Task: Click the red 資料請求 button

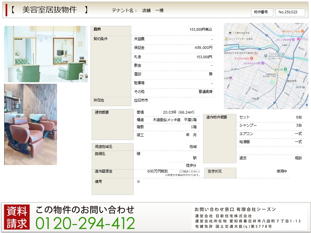Action: (17, 217)
